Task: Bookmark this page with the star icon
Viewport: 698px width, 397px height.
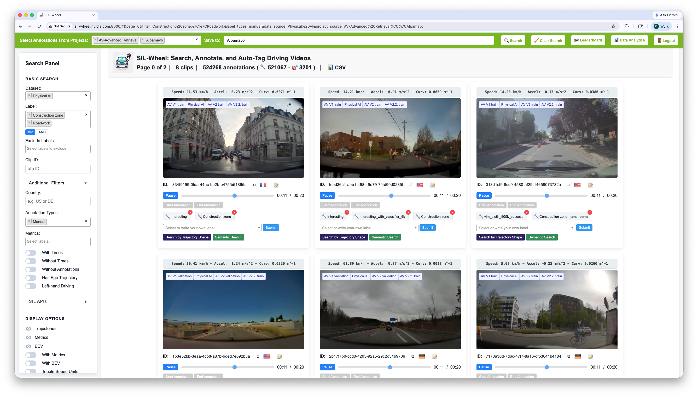Action: point(613,26)
